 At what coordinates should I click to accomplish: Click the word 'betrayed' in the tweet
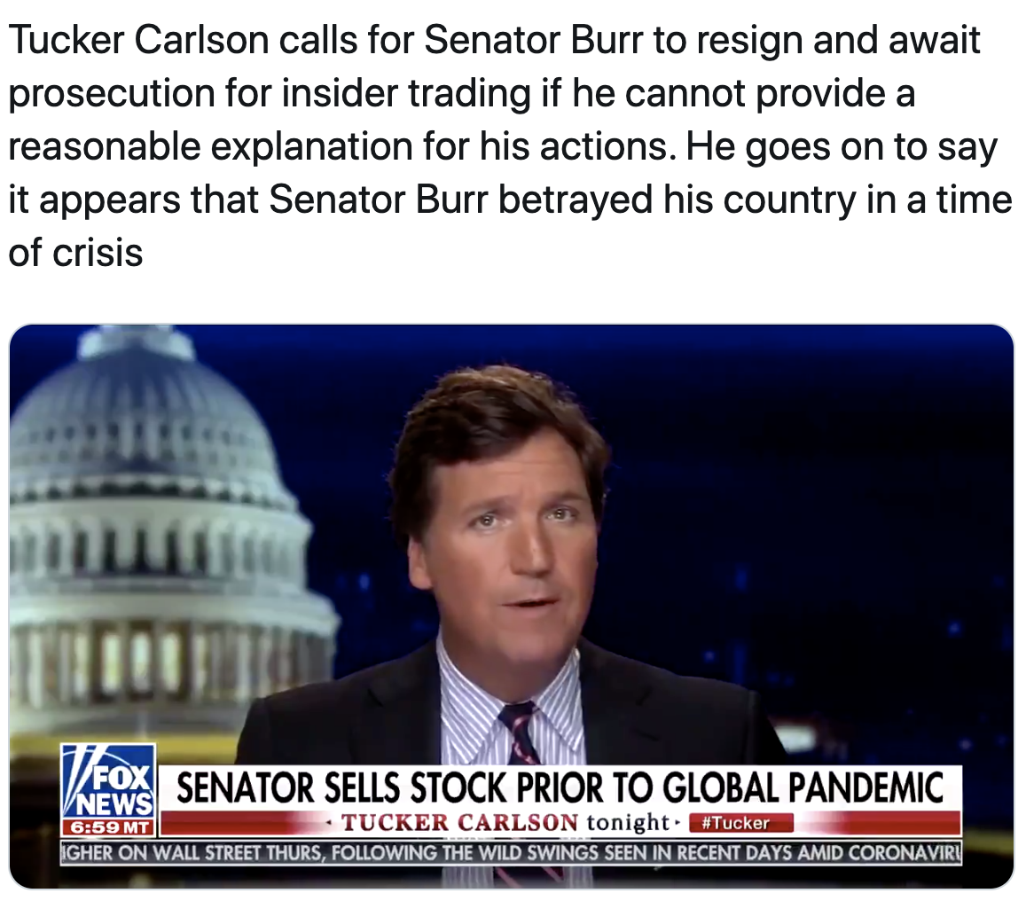pos(576,200)
